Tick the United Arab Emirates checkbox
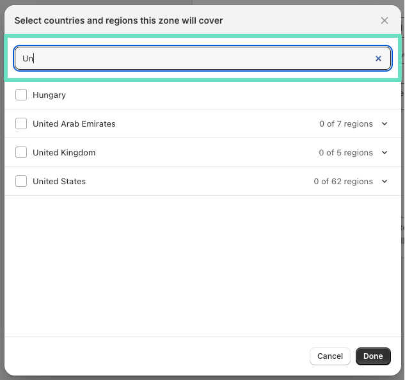Viewport: 405px width, 380px height. tap(21, 123)
